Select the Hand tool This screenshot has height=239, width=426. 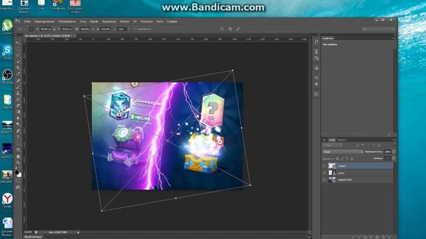[18, 157]
